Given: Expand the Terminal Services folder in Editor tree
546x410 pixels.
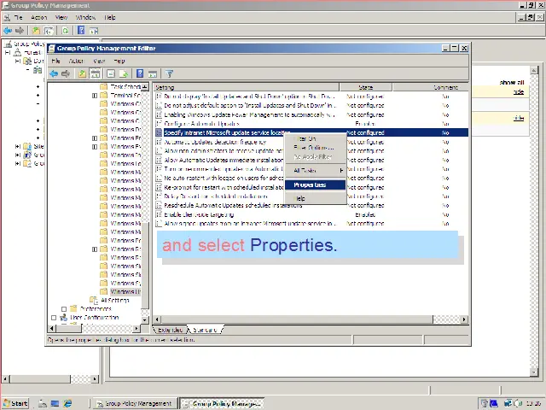Looking at the screenshot, I should coord(95,95).
